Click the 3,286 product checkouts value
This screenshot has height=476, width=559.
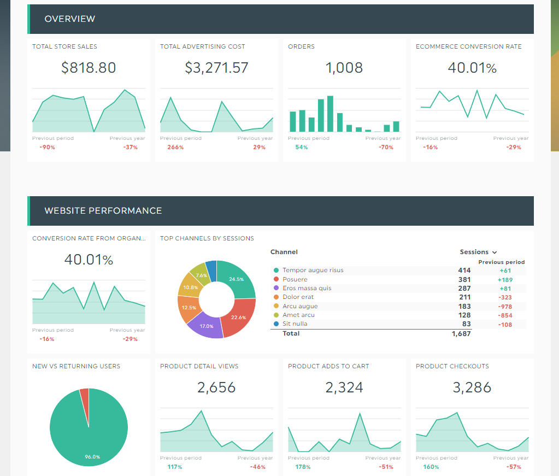point(472,387)
